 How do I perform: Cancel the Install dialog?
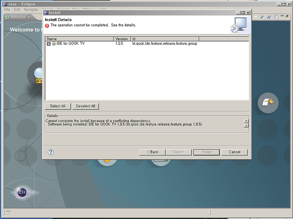234,152
